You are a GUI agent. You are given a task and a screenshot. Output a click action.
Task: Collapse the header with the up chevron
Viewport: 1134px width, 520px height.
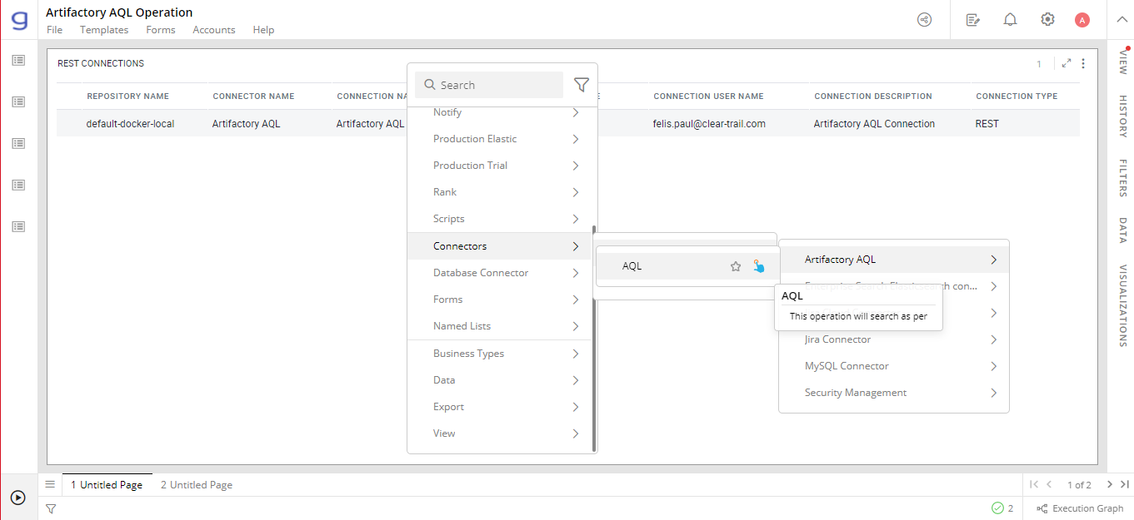tap(1120, 20)
